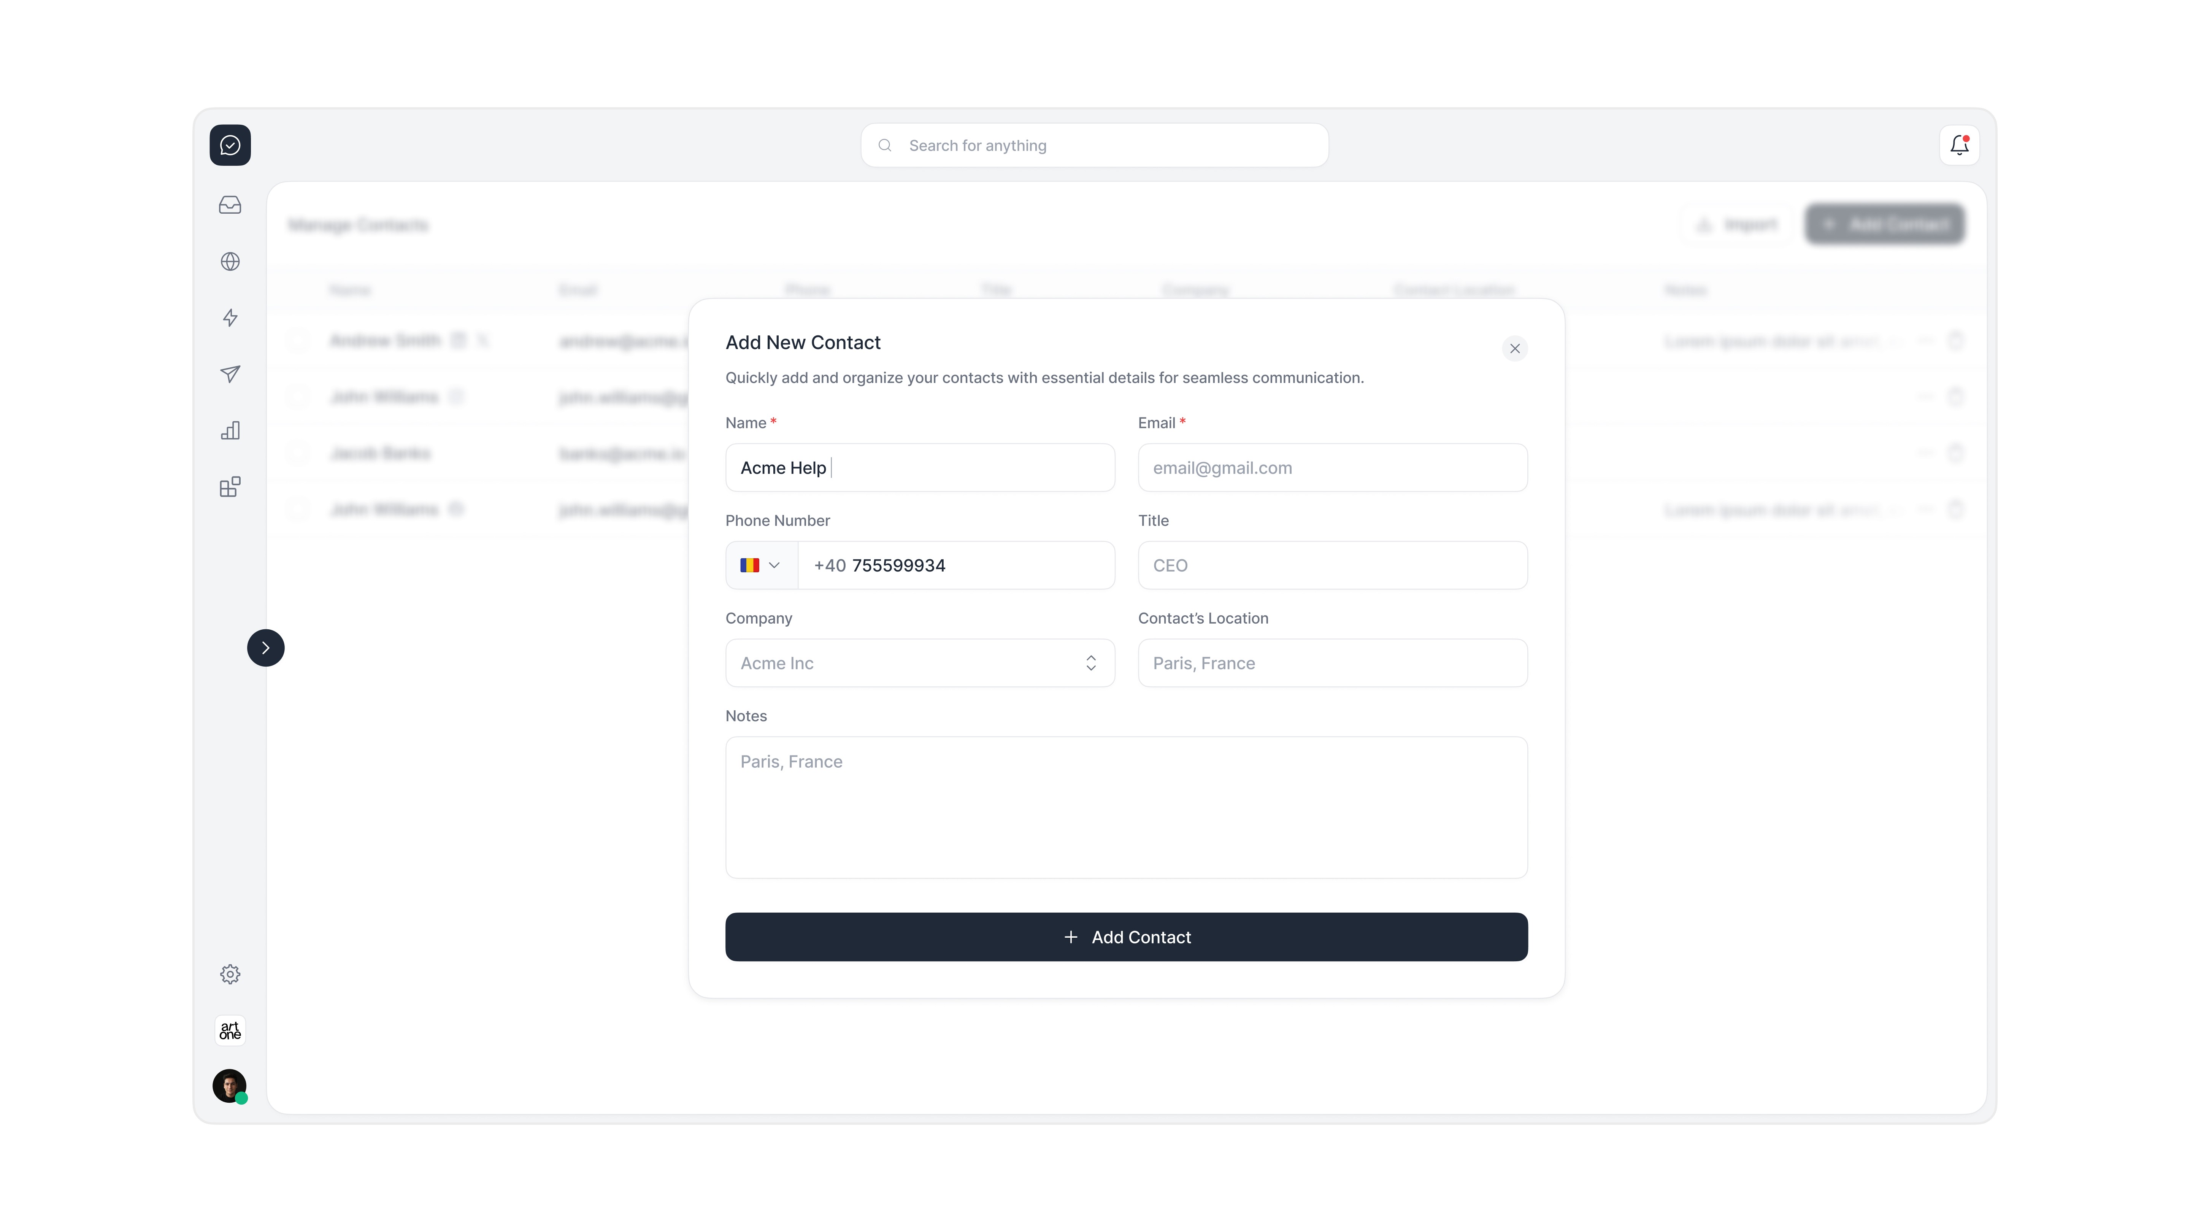Image resolution: width=2190 pixels, height=1232 pixels.
Task: Click the Export button in contacts header
Action: point(1737,224)
